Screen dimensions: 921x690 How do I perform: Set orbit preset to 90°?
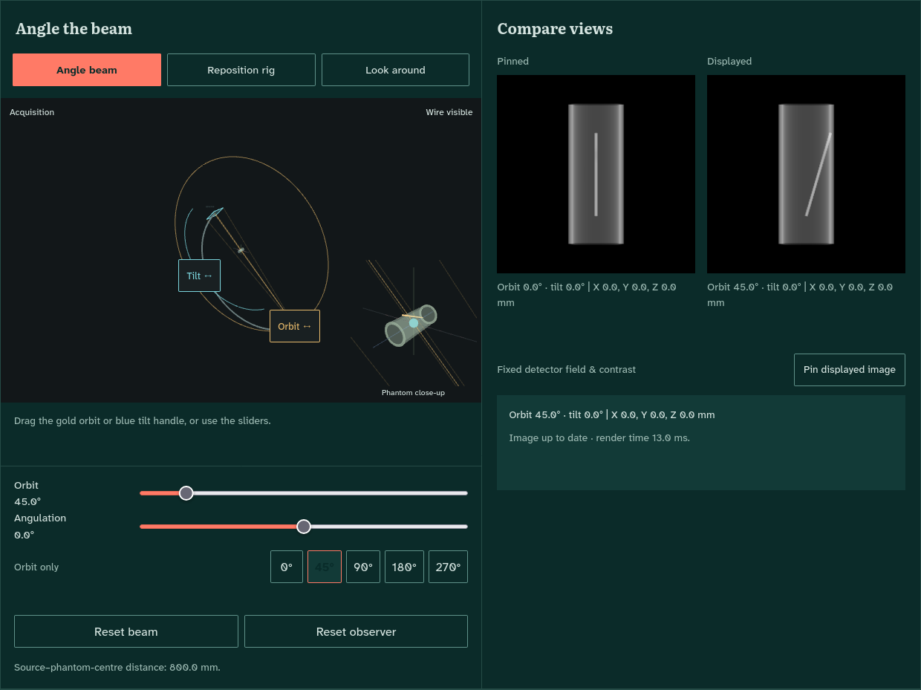tap(363, 567)
